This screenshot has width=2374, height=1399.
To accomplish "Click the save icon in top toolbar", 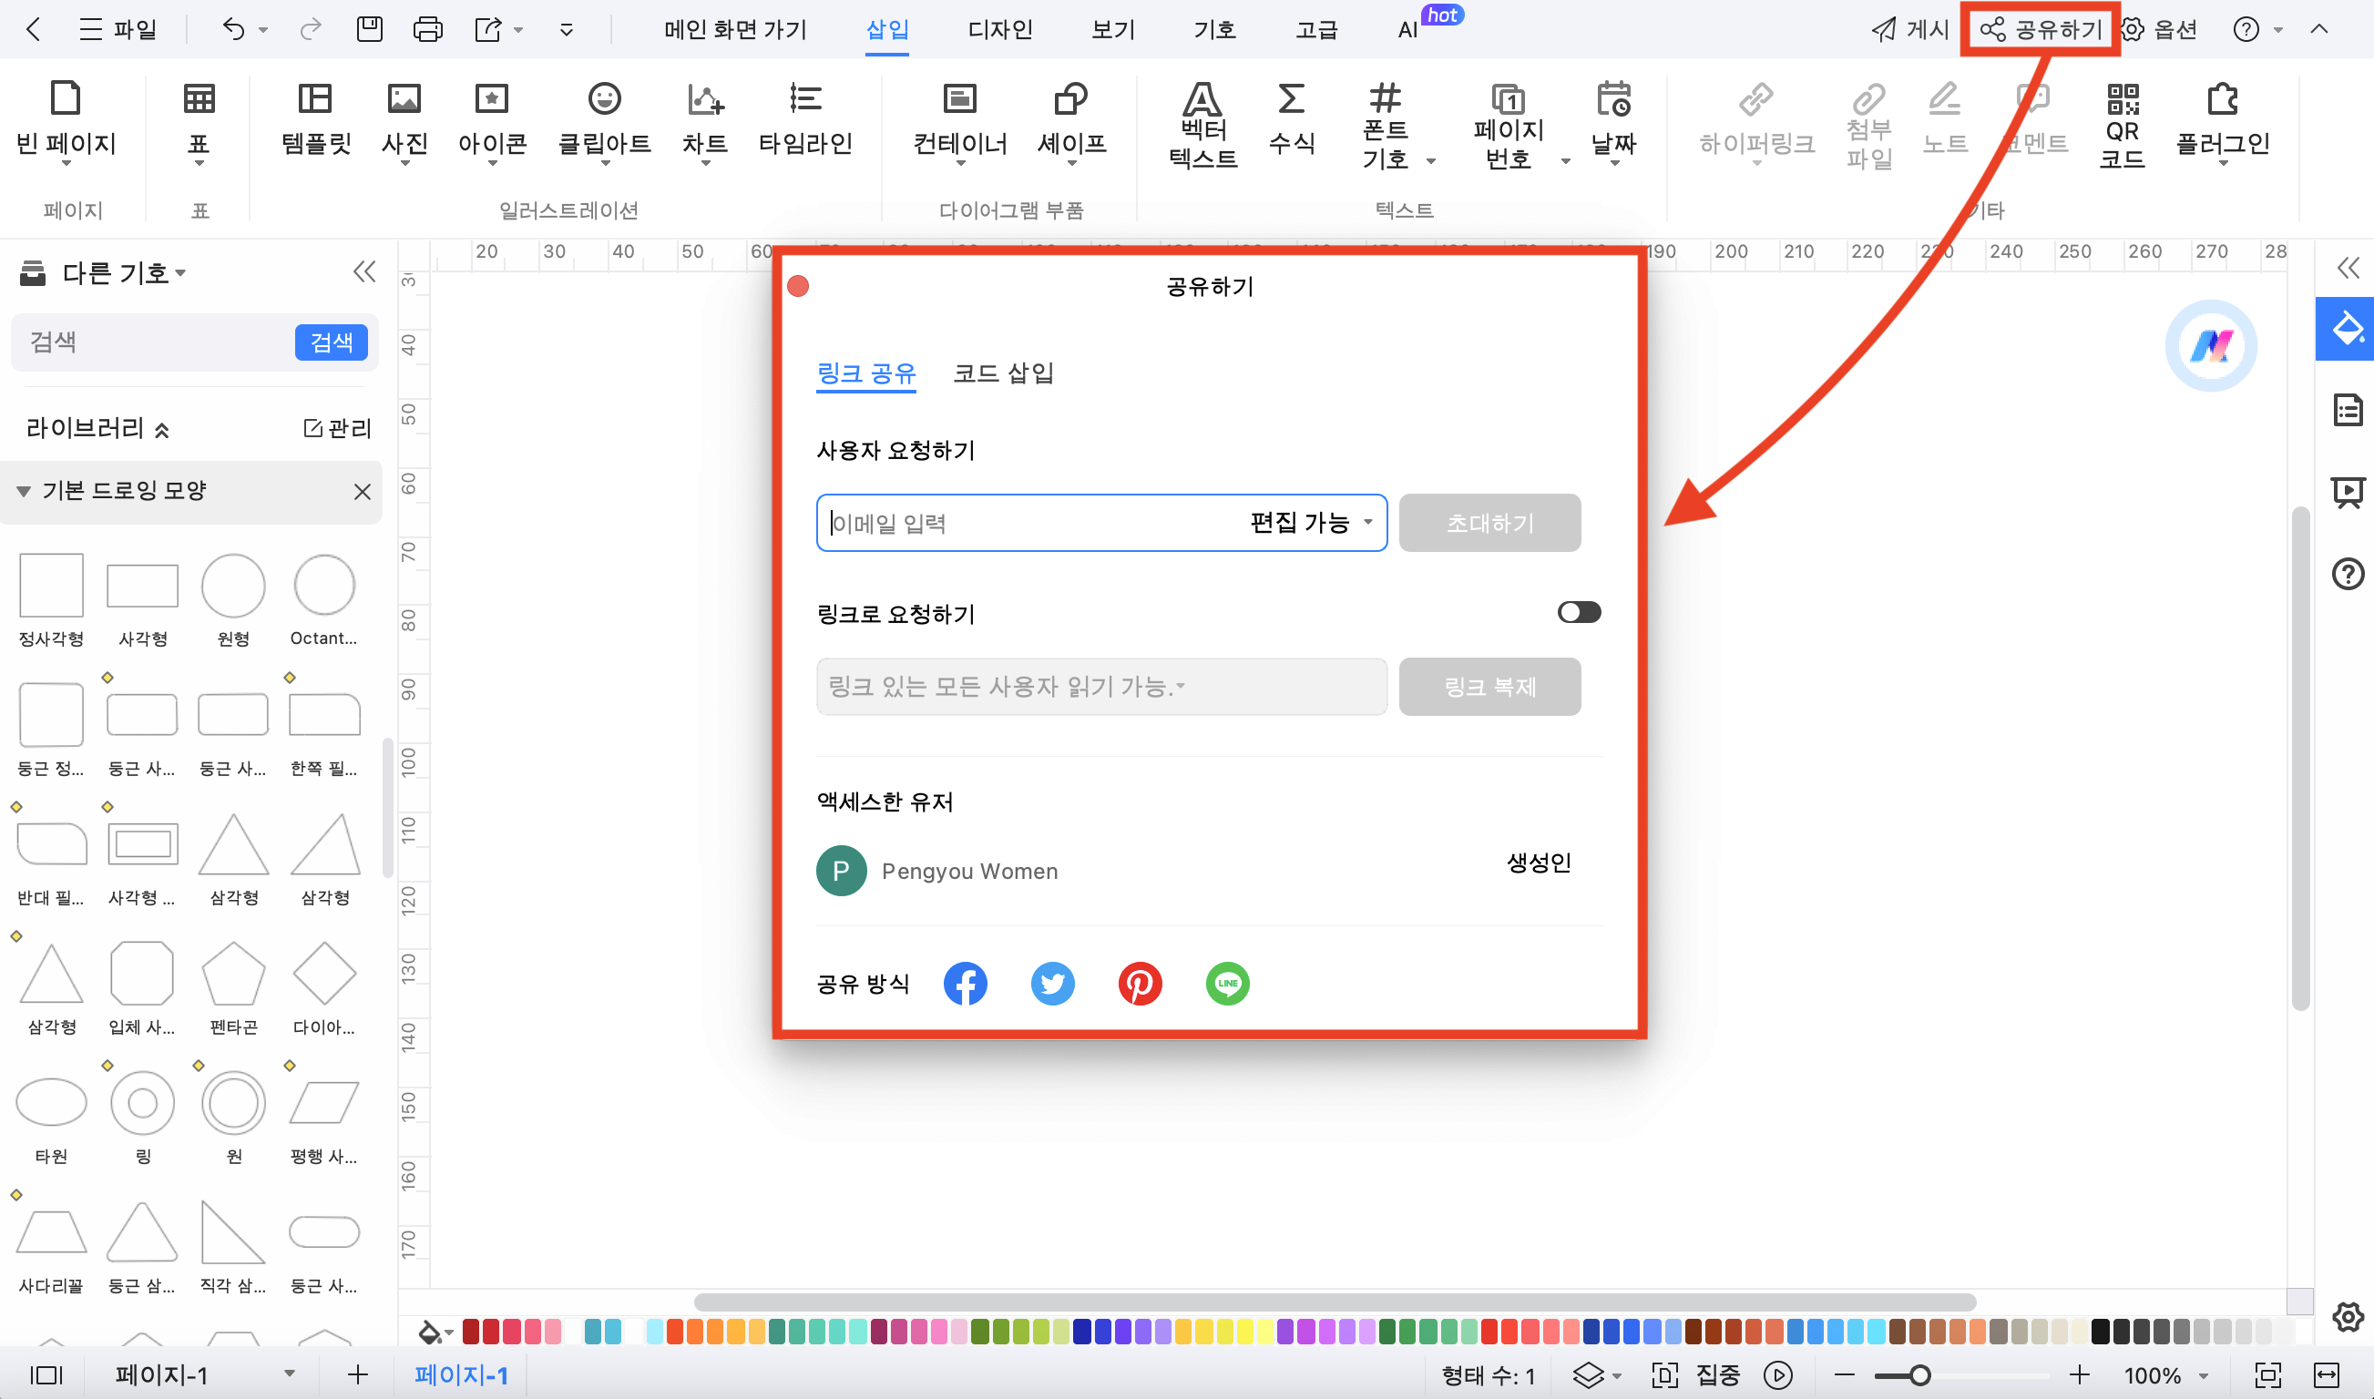I will pyautogui.click(x=370, y=29).
